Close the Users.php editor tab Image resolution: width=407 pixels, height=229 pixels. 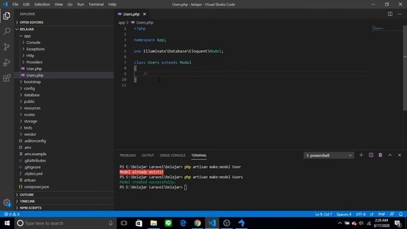(144, 14)
